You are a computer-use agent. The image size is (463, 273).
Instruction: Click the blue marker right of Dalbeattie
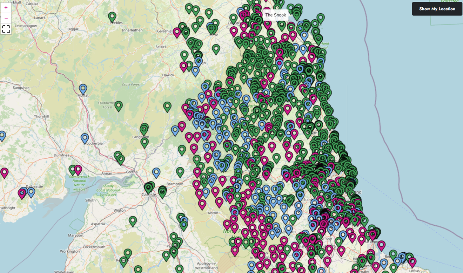pos(31,191)
